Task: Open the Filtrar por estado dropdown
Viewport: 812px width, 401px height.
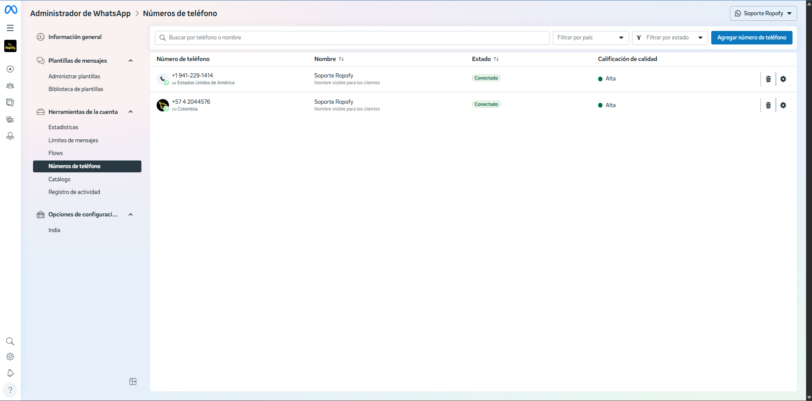Action: tap(670, 38)
